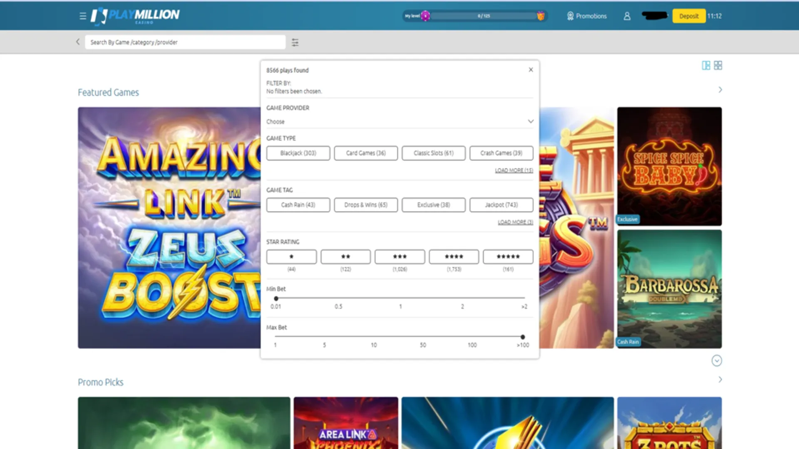Viewport: 799px width, 449px height.
Task: Toggle the filter sliders icon
Action: [x=295, y=42]
